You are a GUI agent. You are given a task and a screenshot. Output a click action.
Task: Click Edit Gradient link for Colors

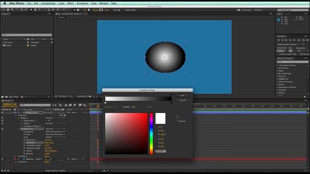pyautogui.click(x=51, y=151)
